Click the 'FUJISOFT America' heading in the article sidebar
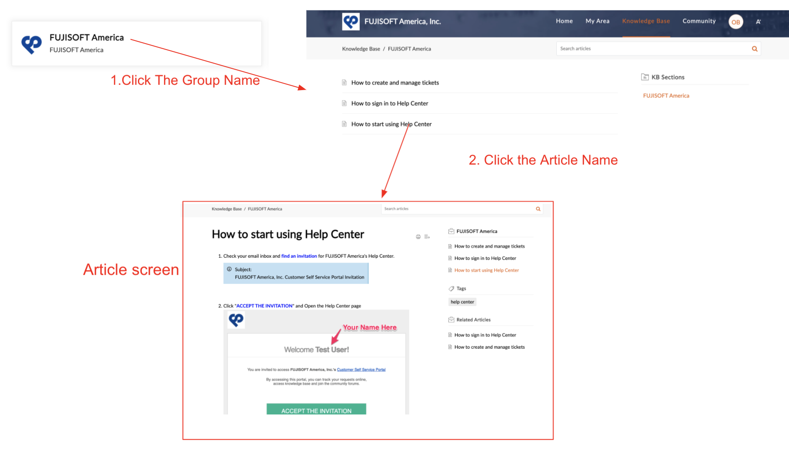 coord(477,231)
